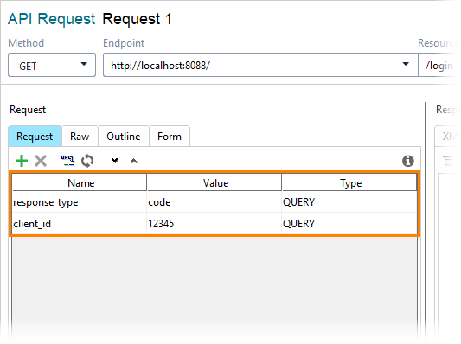Open the info help icon

[407, 161]
